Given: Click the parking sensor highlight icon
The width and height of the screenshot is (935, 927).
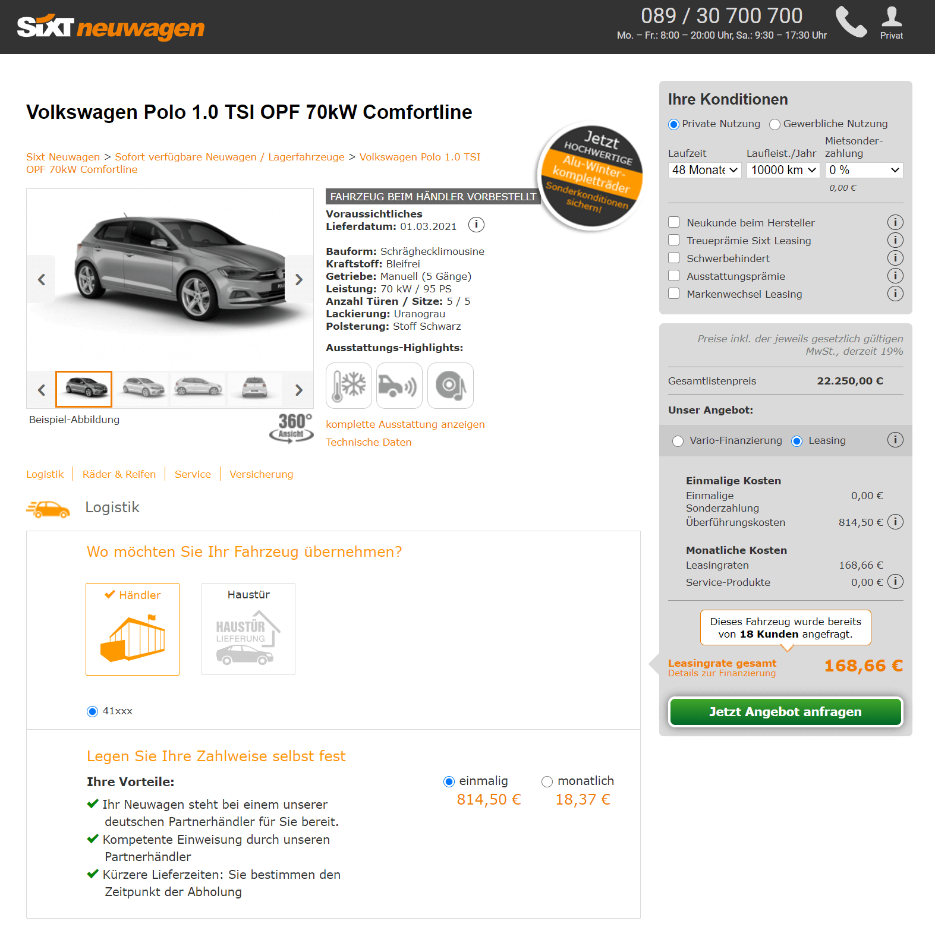Looking at the screenshot, I should [x=399, y=386].
